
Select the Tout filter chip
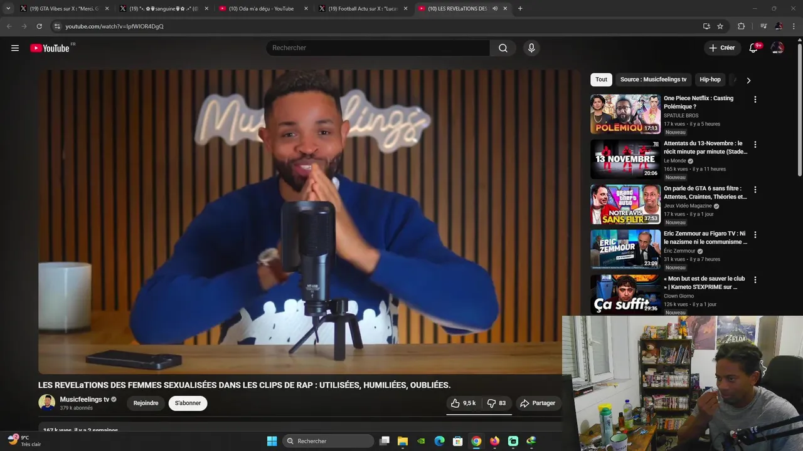tap(601, 80)
